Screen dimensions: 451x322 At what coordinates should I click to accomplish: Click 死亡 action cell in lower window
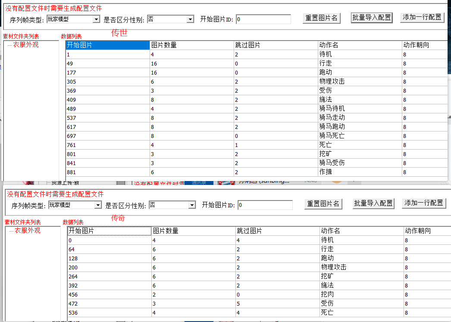tap(362, 313)
